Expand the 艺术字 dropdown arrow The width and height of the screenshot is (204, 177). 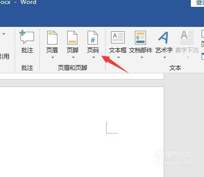click(x=165, y=57)
